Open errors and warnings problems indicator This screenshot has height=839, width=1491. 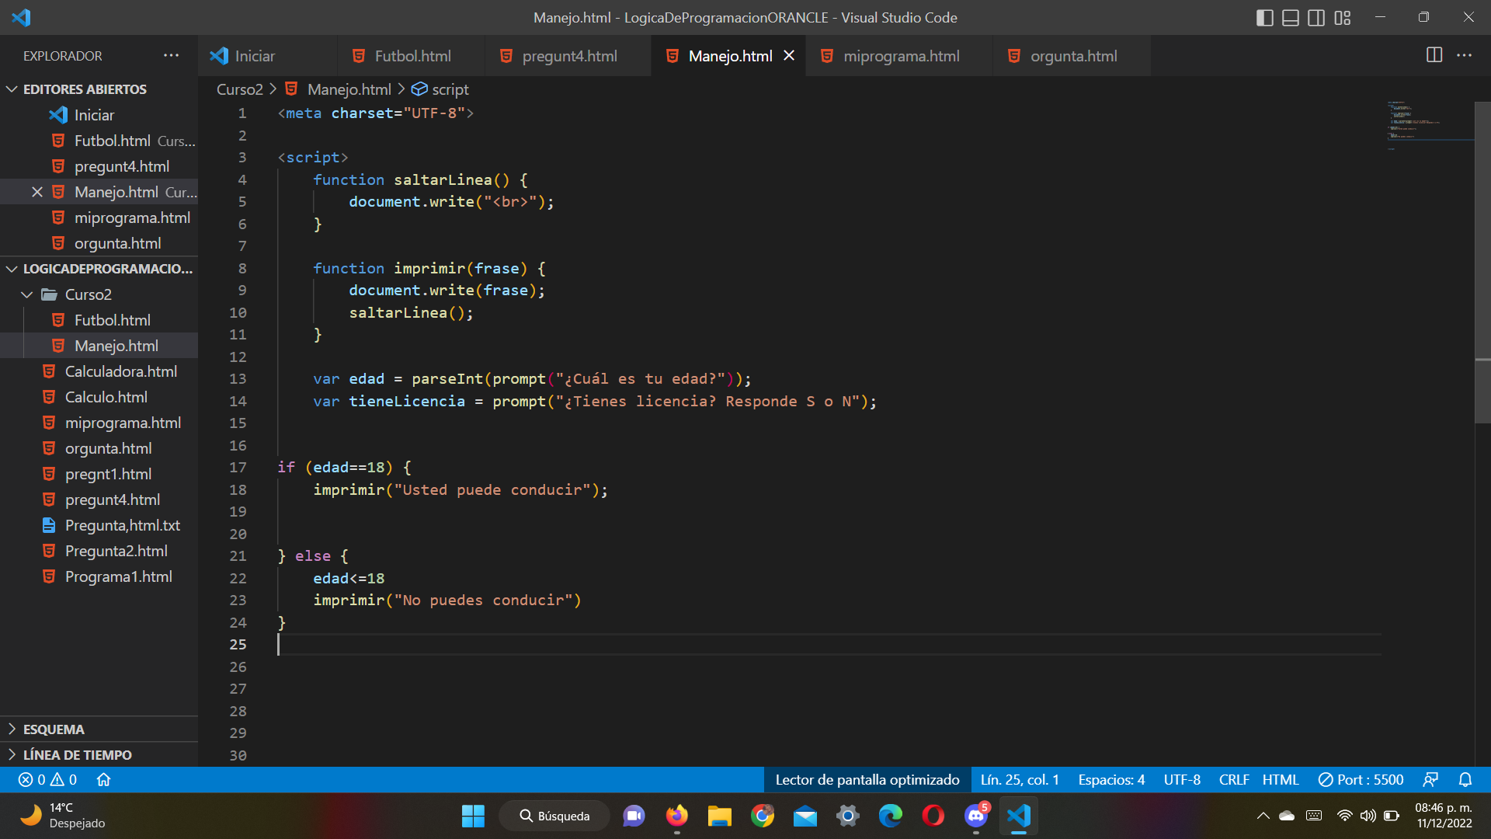pos(47,779)
